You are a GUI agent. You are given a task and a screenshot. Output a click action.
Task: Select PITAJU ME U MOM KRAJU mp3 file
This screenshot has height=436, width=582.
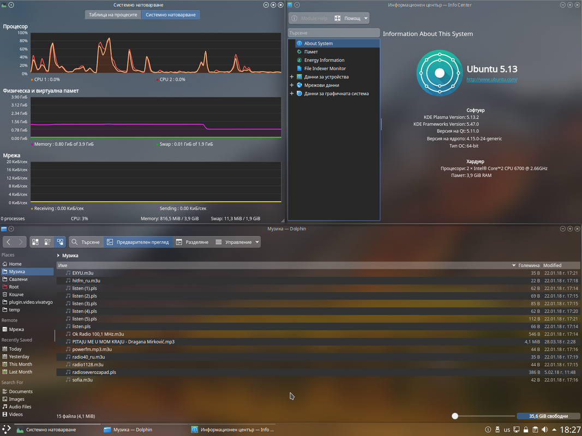[123, 342]
